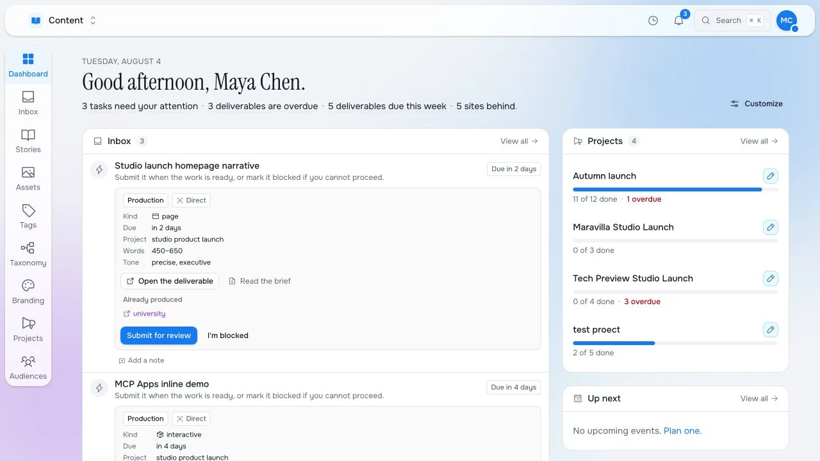Open Branding in the sidebar
The image size is (820, 461).
(28, 293)
